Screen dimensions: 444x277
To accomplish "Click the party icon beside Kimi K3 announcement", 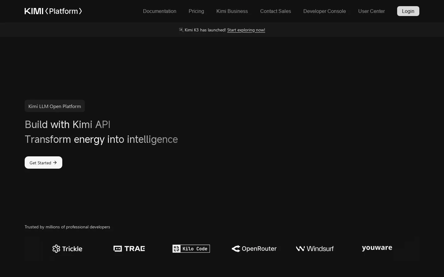I will pyautogui.click(x=181, y=30).
